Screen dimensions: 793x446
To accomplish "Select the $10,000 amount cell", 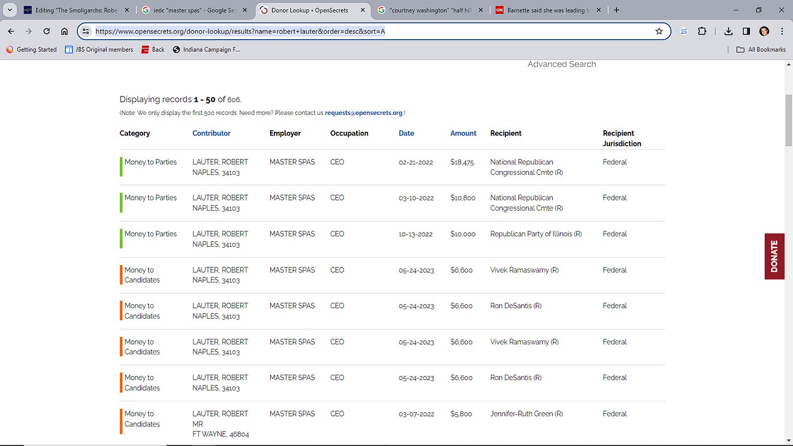I will click(463, 234).
